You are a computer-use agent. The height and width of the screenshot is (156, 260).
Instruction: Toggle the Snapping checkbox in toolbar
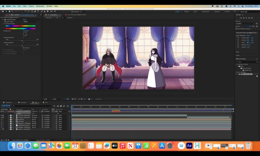coord(72,12)
